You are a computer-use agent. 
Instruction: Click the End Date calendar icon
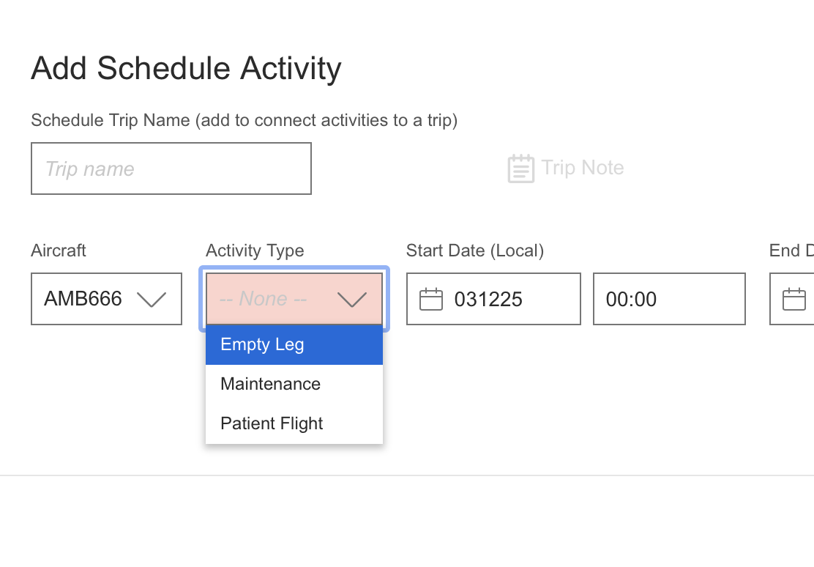point(794,299)
